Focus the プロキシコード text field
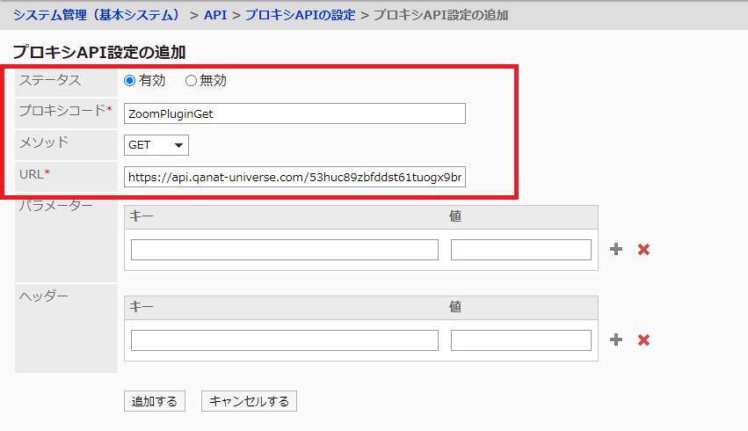Image resolution: width=748 pixels, height=431 pixels. pos(294,113)
